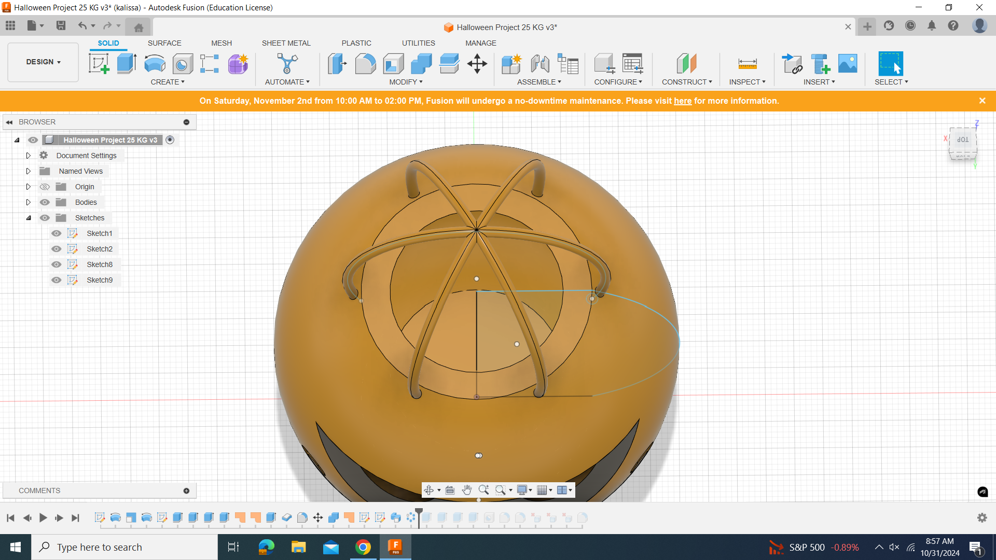
Task: Switch to the SURFACE tab
Action: tap(164, 43)
